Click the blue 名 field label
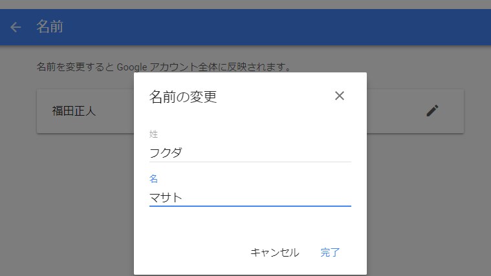The width and height of the screenshot is (491, 276). [x=153, y=178]
